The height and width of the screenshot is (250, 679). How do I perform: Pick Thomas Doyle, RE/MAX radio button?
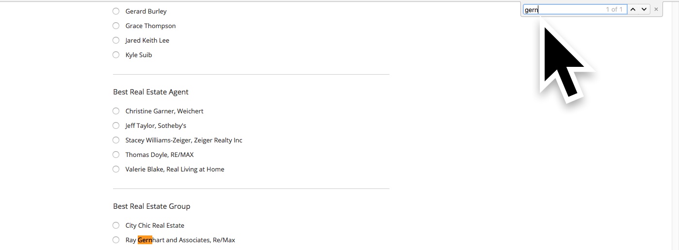(116, 155)
